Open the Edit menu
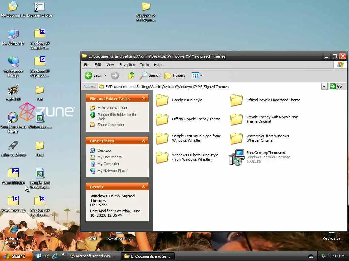 tap(98, 65)
